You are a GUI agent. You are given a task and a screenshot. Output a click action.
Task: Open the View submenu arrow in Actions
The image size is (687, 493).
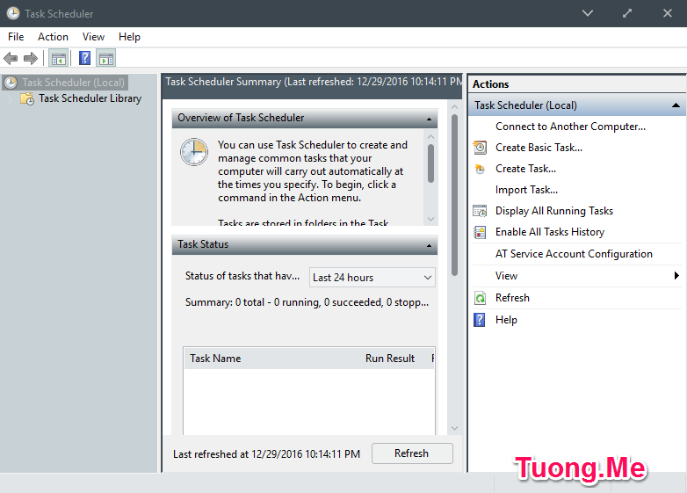(676, 276)
